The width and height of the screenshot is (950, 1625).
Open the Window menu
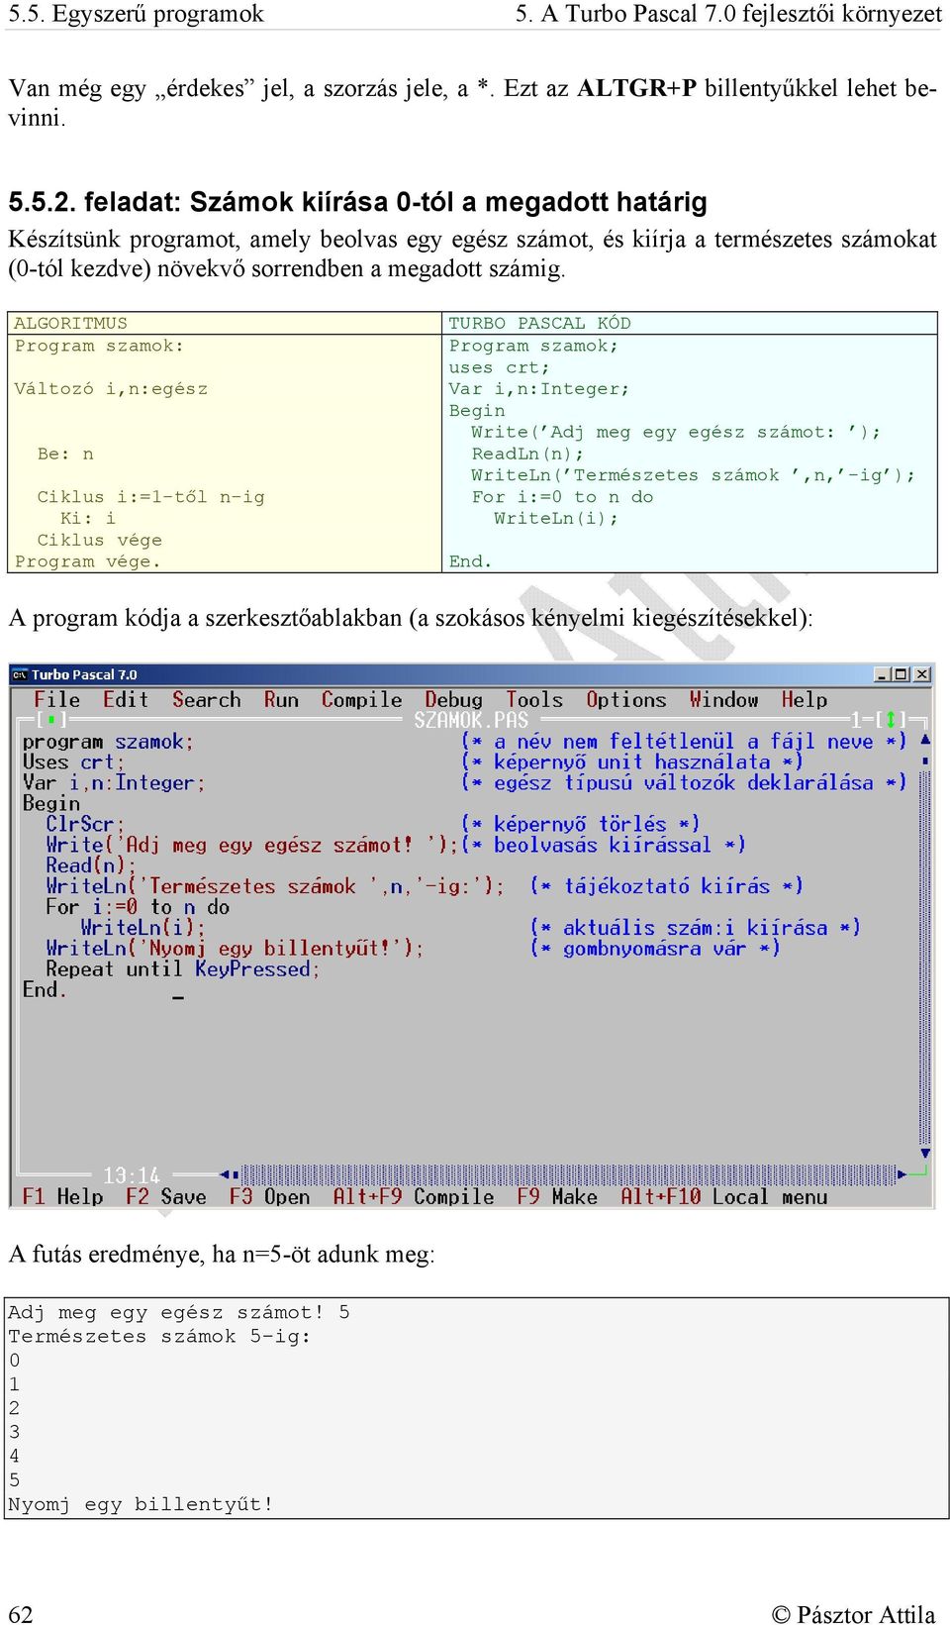(724, 700)
